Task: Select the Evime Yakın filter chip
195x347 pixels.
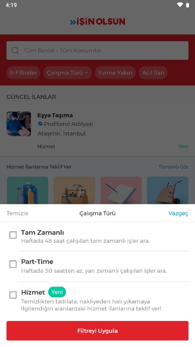Action: [115, 72]
